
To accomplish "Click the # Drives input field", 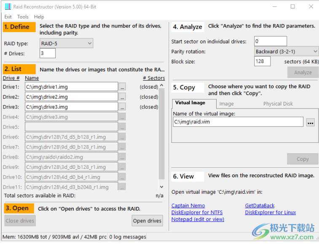I will pos(47,53).
